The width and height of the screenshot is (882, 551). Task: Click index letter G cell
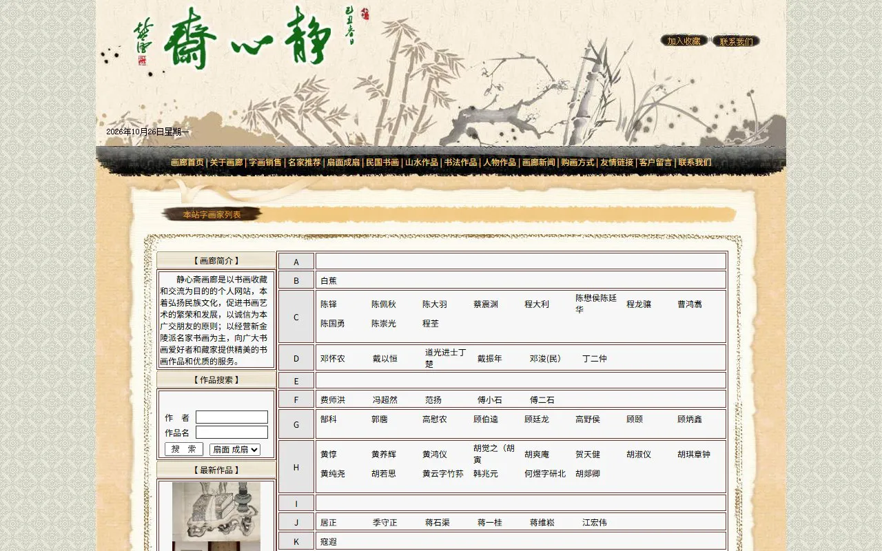[296, 424]
